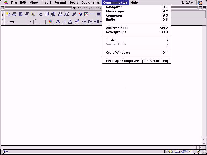This screenshot has width=207, height=155.
Task: Click the Save icon in toolbar
Action: [20, 14]
